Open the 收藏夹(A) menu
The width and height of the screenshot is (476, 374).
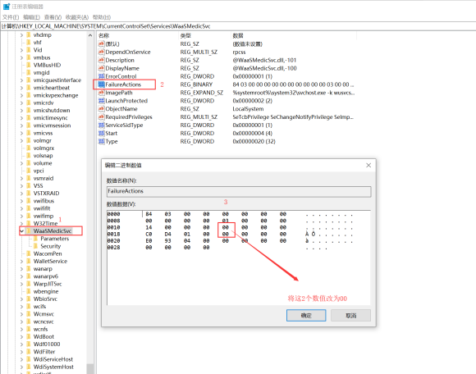click(77, 17)
